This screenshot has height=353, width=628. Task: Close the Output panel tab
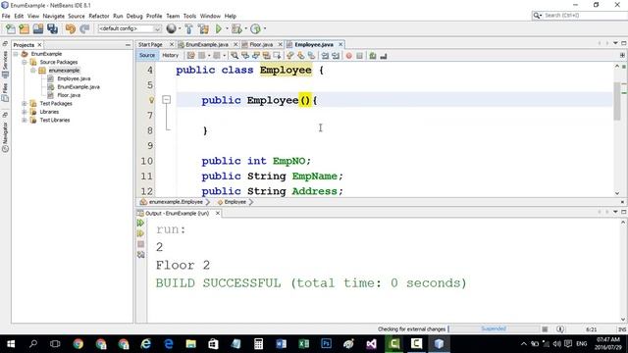(218, 214)
